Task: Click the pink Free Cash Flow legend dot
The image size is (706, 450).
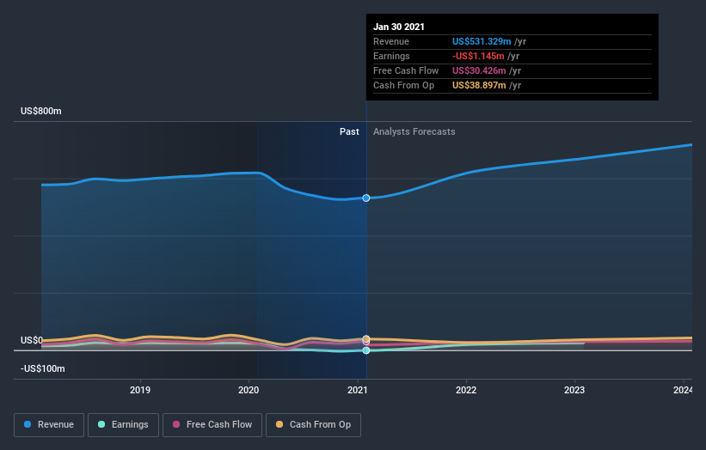Action: click(x=176, y=424)
